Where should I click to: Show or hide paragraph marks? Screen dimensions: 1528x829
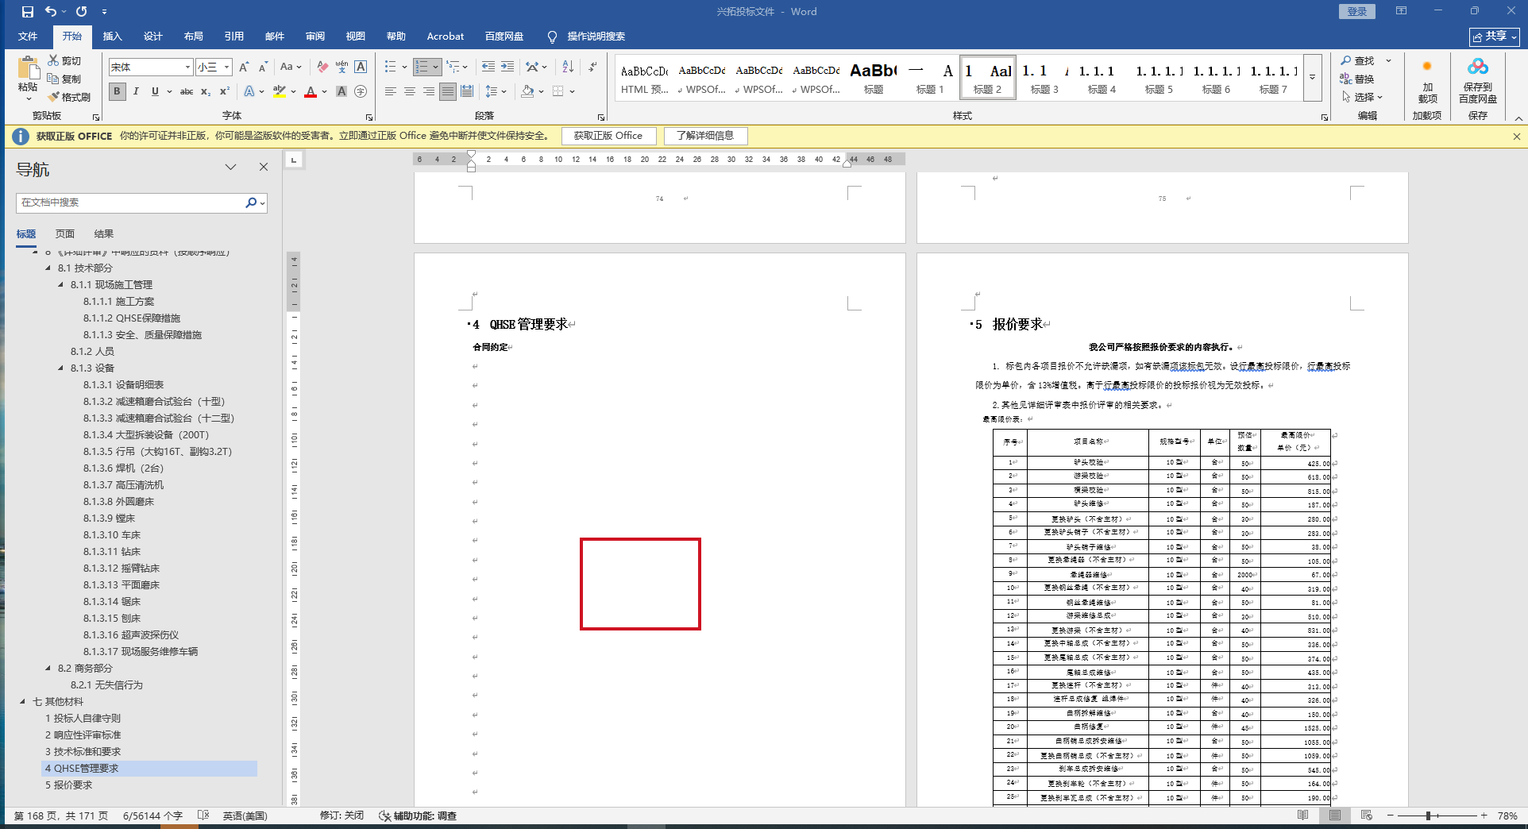[x=593, y=67]
